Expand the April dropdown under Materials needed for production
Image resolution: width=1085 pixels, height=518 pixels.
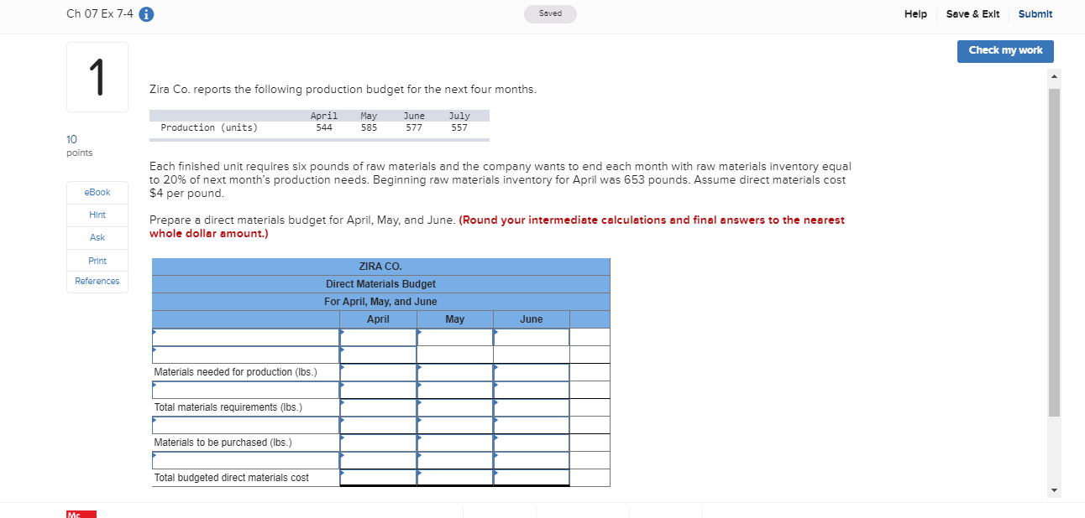coord(378,371)
